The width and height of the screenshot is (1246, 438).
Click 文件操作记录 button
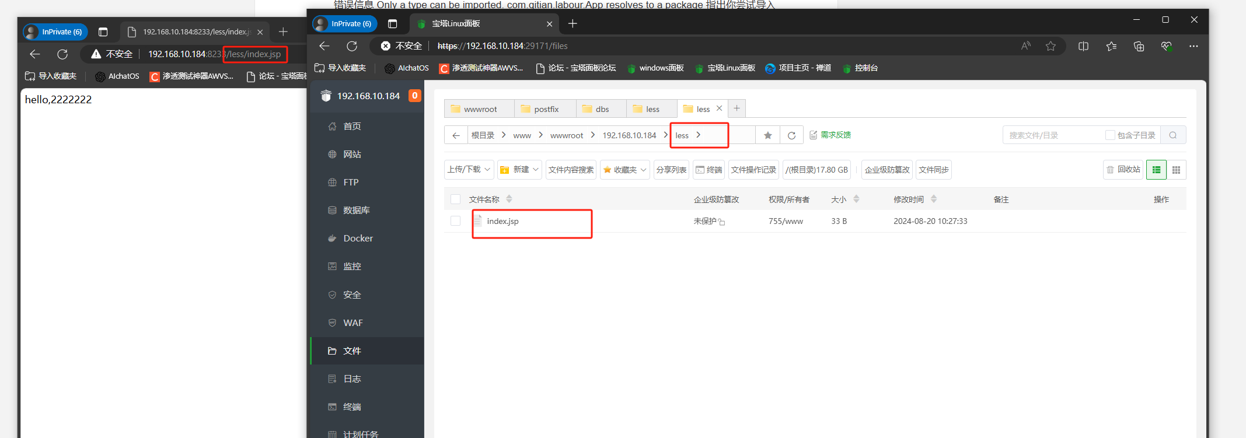pos(753,170)
